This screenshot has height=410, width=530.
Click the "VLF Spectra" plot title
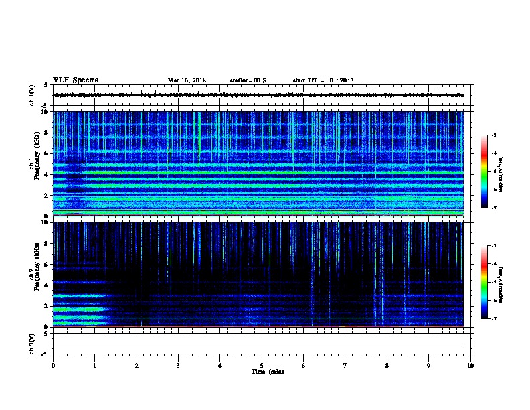(76, 80)
